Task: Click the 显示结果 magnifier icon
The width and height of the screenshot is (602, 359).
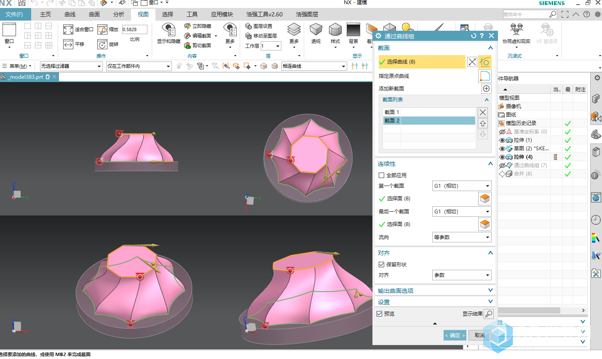Action: point(488,314)
